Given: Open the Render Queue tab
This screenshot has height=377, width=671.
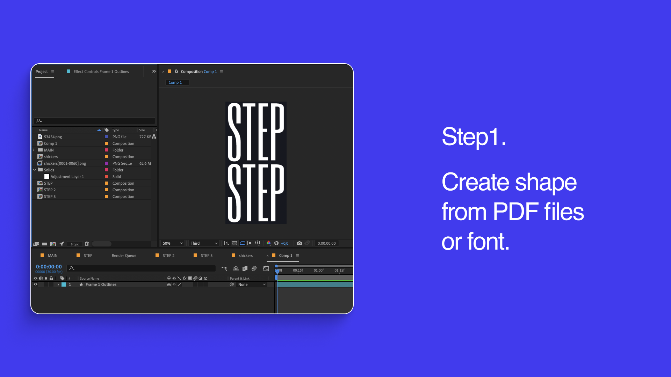Looking at the screenshot, I should click(x=124, y=255).
